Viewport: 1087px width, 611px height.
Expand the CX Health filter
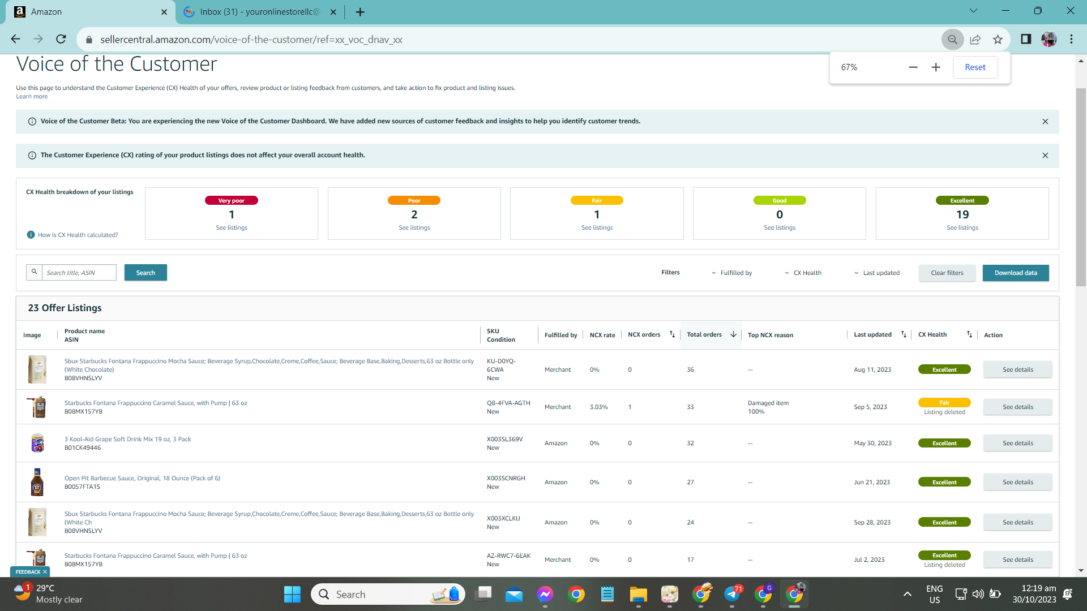click(803, 273)
